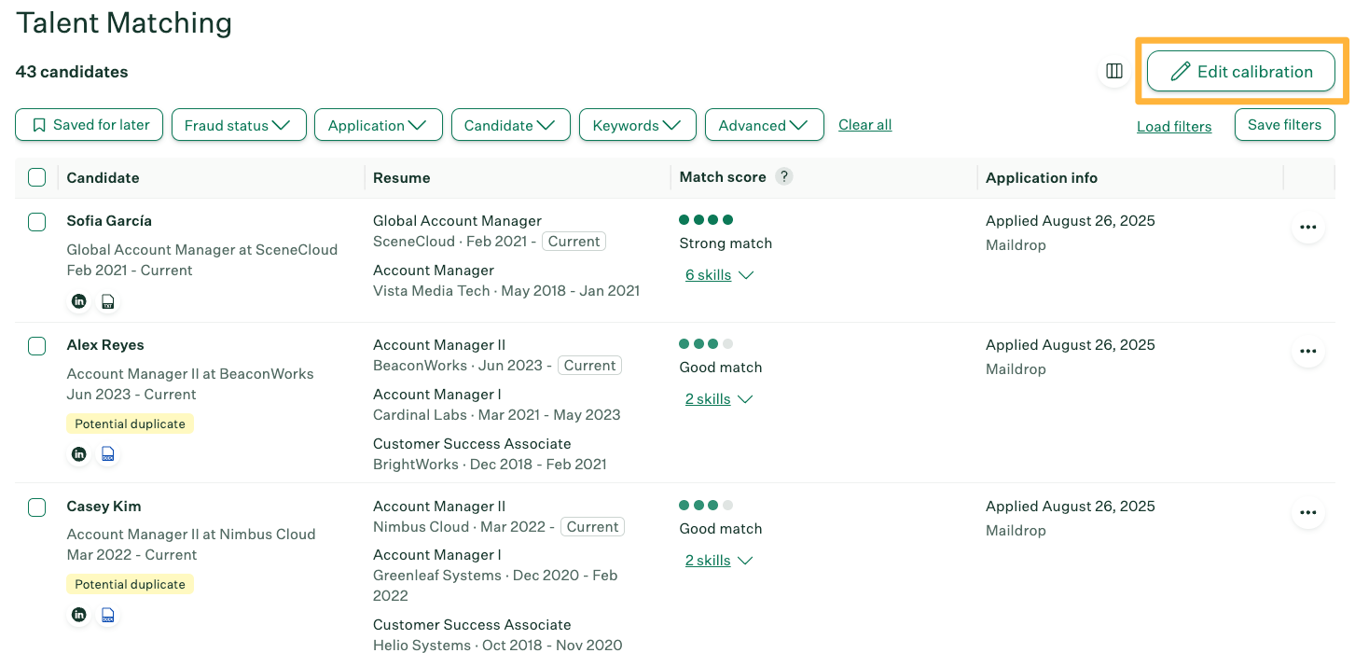Click Alex Reyes's LinkedIn icon
Viewport: 1355px width, 653px height.
(79, 454)
